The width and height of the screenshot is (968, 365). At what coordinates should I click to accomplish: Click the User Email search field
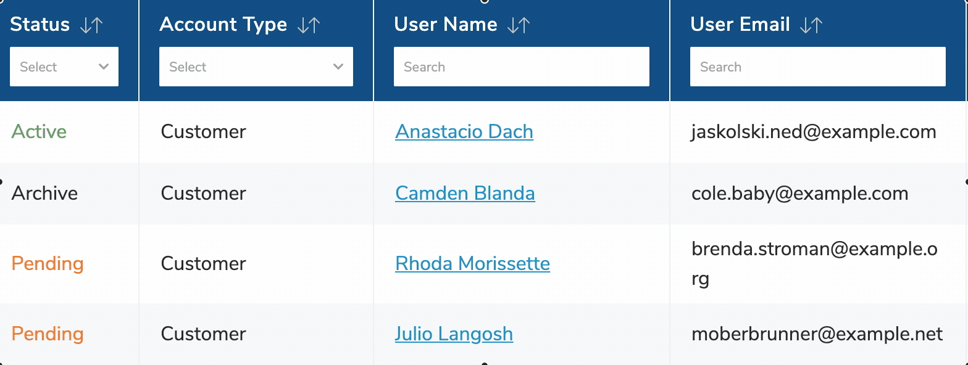tap(818, 67)
